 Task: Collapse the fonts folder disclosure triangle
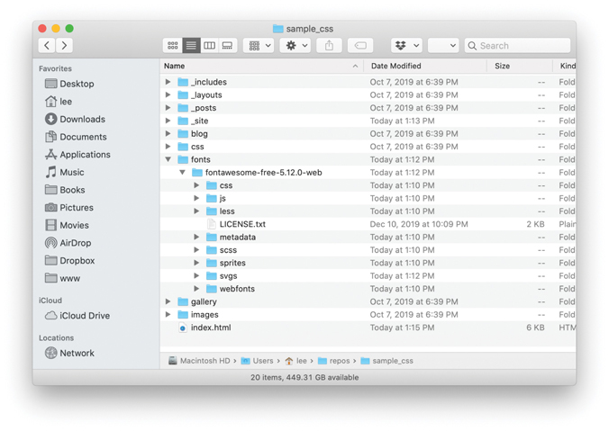(x=168, y=159)
